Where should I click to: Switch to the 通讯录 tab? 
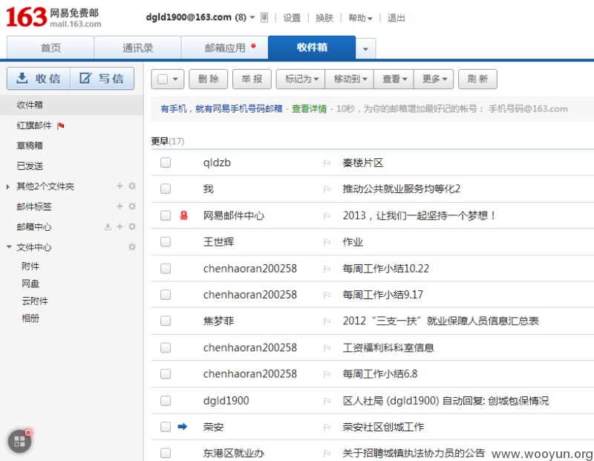(137, 48)
